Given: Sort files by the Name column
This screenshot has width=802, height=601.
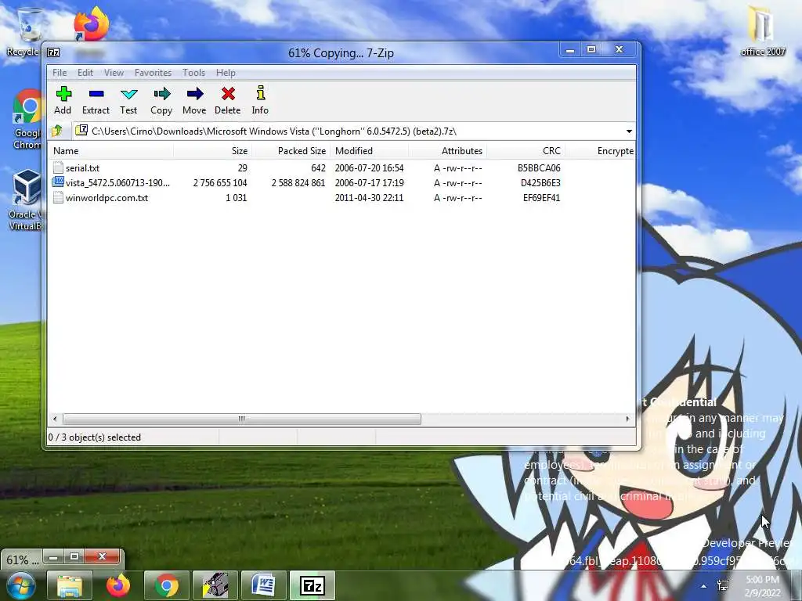Looking at the screenshot, I should click(110, 151).
